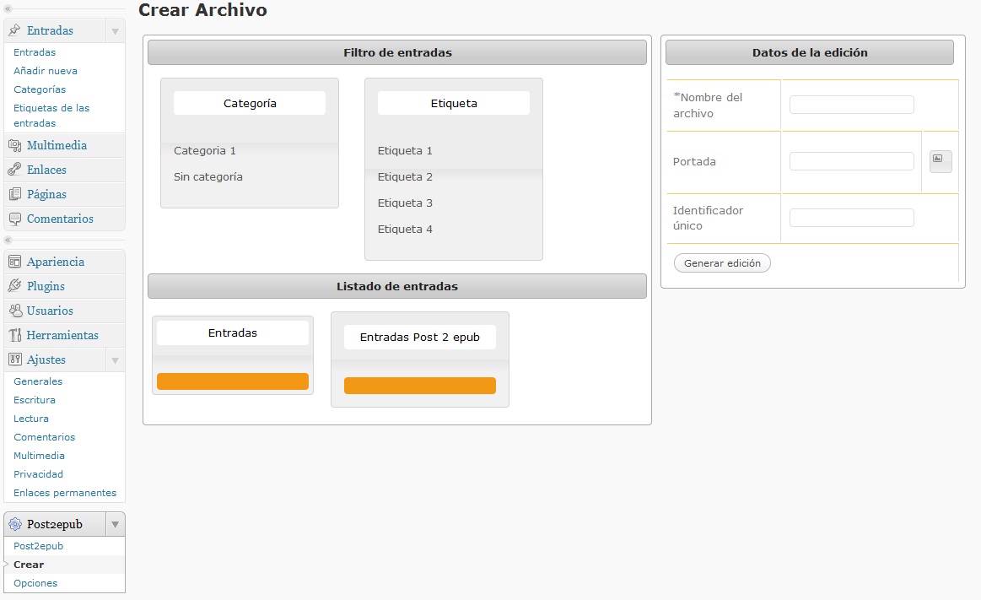Click the plug icon for Plugins
Image resolution: width=981 pixels, height=600 pixels.
[x=14, y=286]
